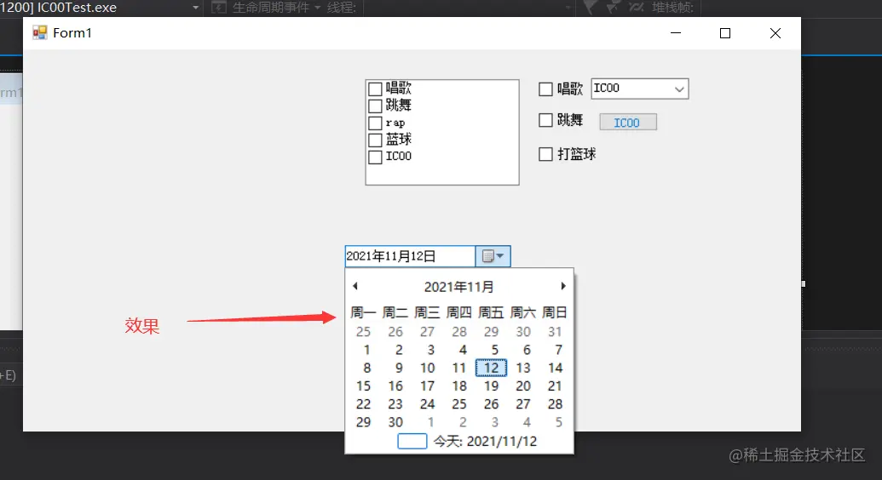Select day 24 in the calendar

tap(428, 404)
